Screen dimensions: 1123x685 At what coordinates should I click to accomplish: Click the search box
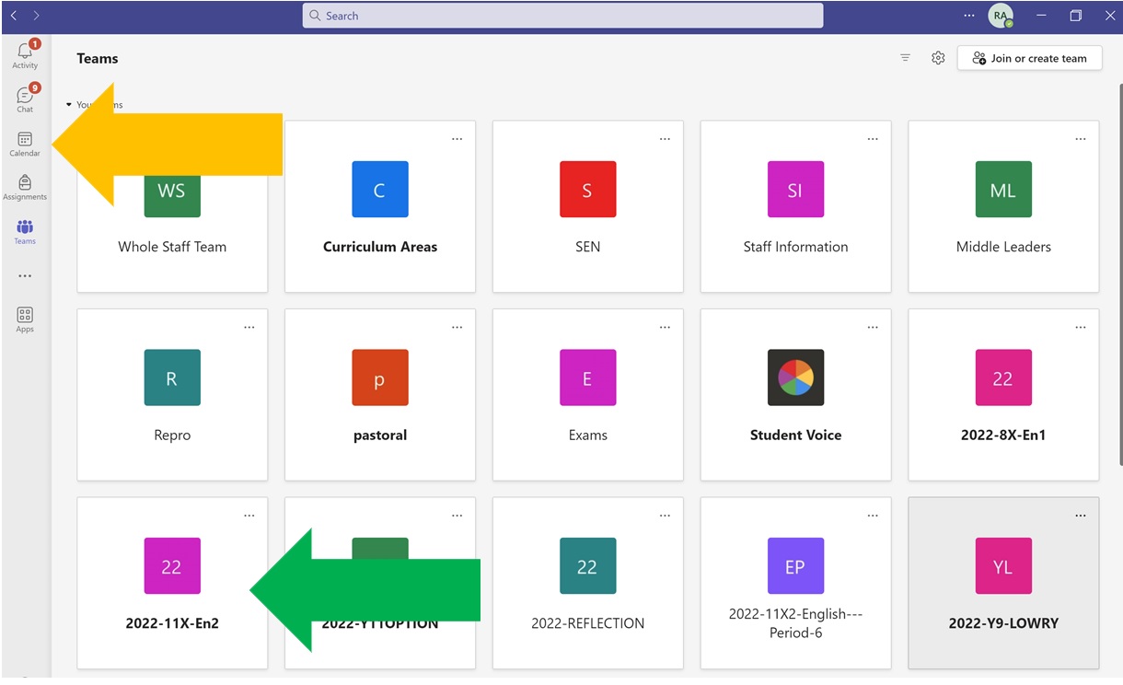(562, 16)
